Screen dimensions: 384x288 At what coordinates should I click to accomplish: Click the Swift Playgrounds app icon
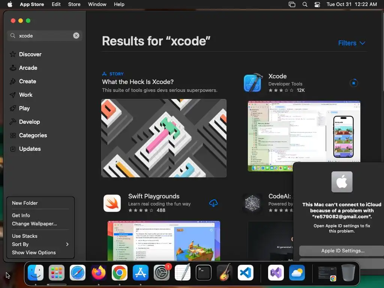point(112,203)
